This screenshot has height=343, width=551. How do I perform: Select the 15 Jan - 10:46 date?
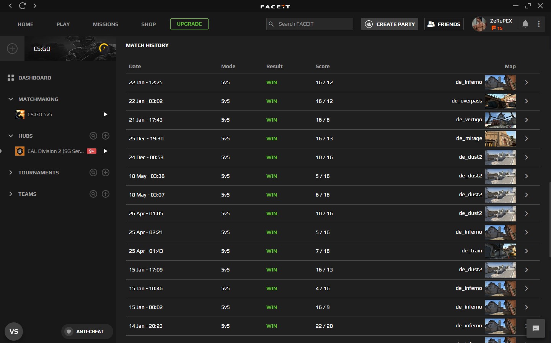coord(146,288)
